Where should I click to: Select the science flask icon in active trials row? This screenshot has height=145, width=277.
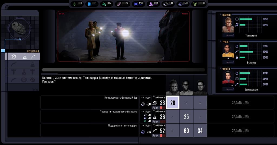coord(25,57)
